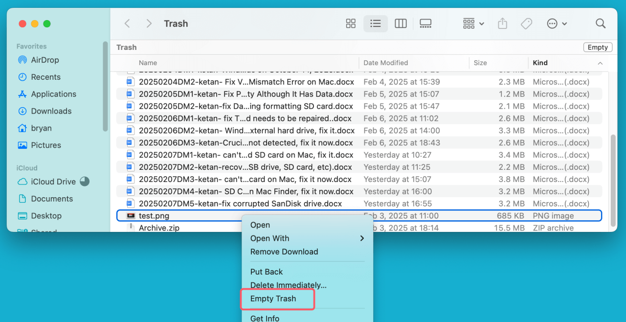Click the back navigation arrow
This screenshot has height=322, width=626.
click(127, 23)
